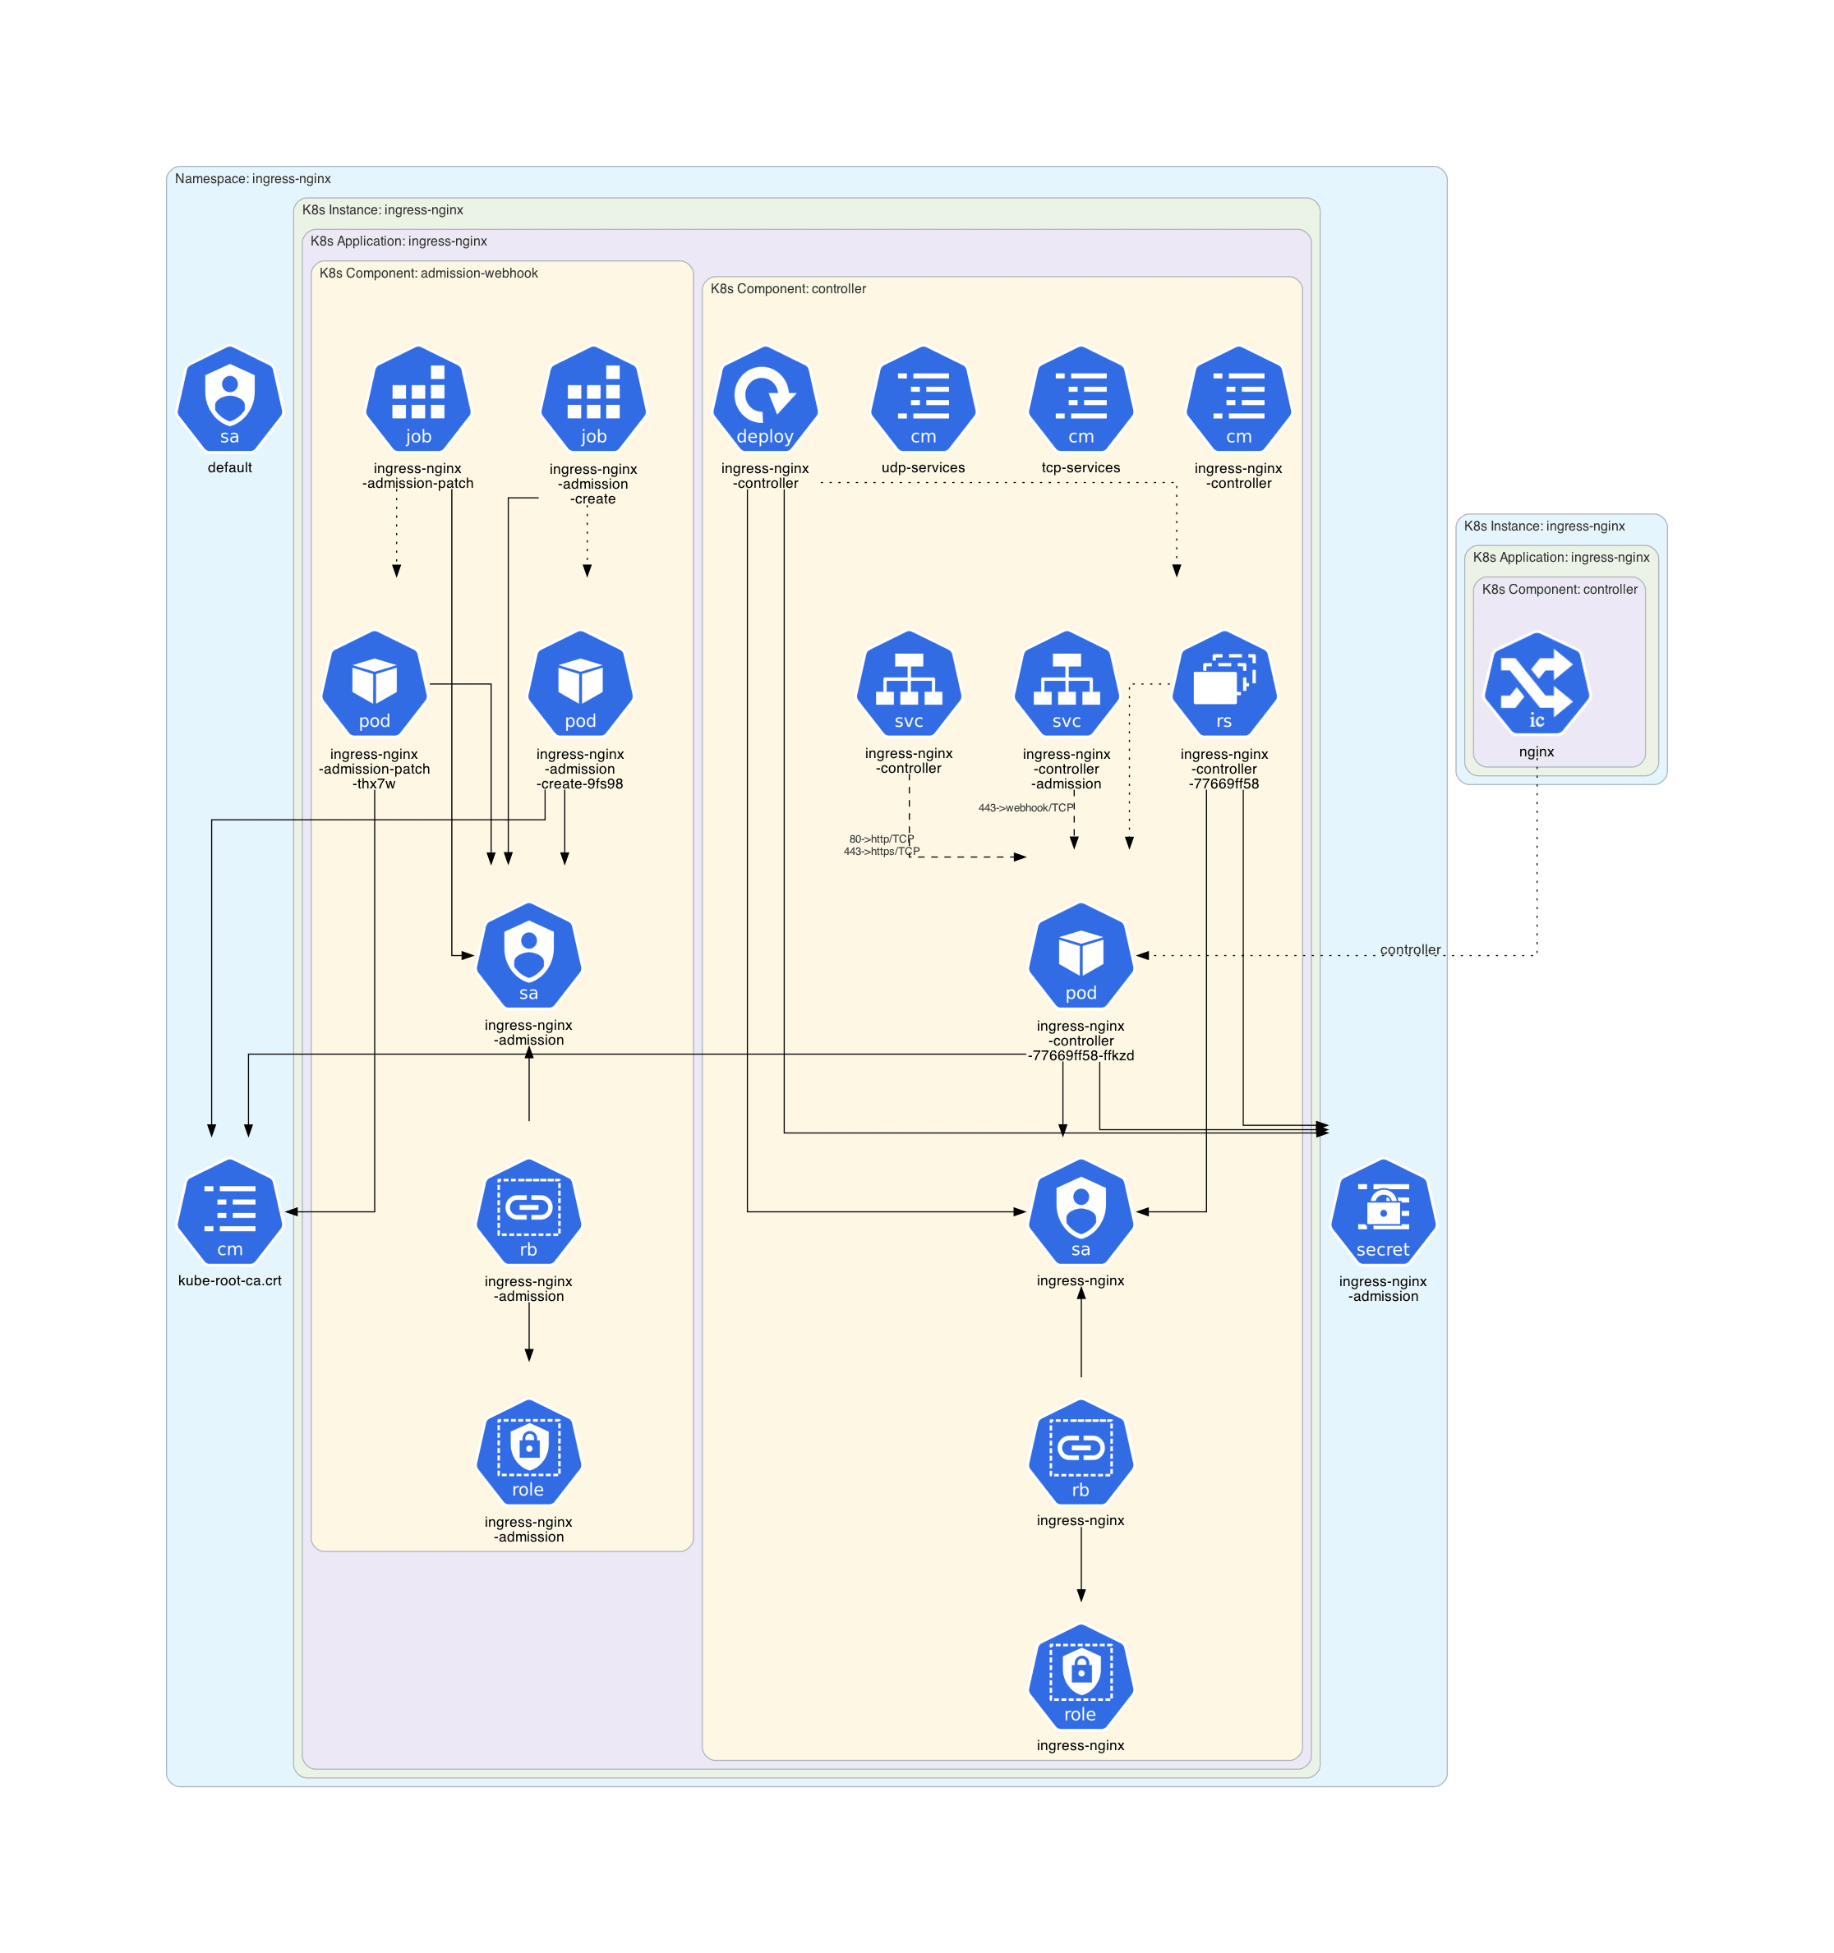The image size is (1834, 1953).
Task: Select the kube-root-ca.crt configmap icon
Action: click(229, 1212)
